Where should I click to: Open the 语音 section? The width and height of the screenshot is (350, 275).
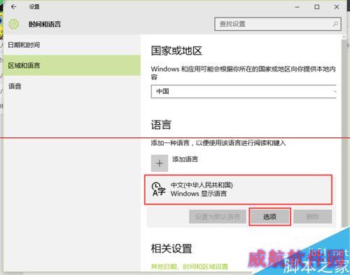[x=72, y=86]
